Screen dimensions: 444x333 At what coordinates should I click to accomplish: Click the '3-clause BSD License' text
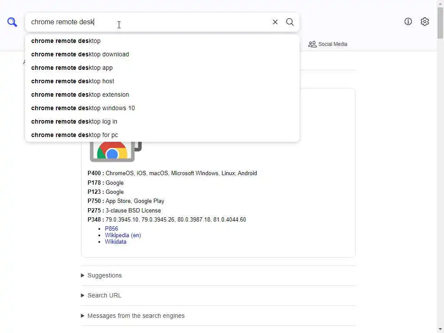point(133,210)
